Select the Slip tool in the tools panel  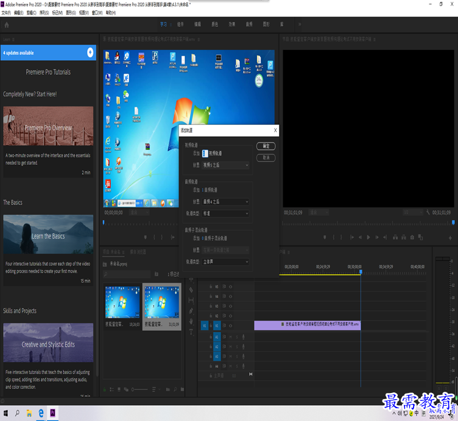(191, 300)
